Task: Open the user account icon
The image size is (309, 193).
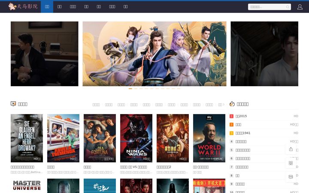Action: coord(300,7)
